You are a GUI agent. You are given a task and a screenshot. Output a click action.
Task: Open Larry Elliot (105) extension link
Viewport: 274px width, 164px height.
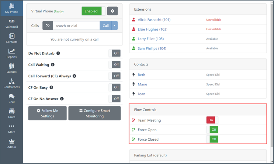point(151,39)
